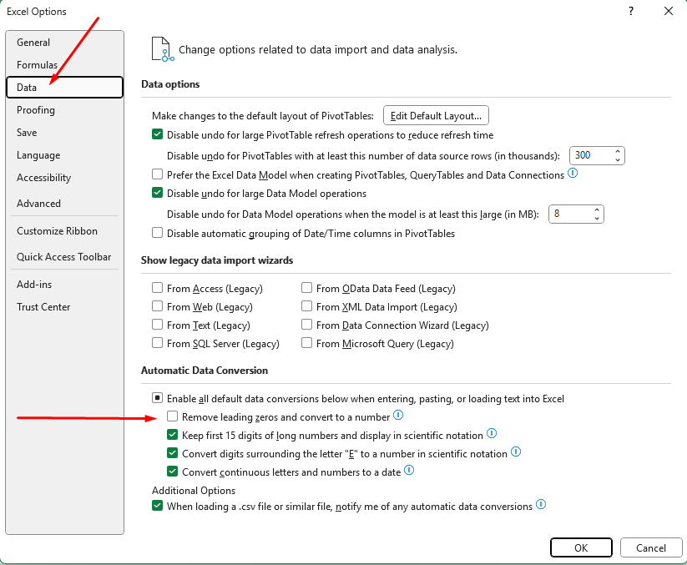
Task: Click the Edit Default Layout button
Action: click(436, 116)
